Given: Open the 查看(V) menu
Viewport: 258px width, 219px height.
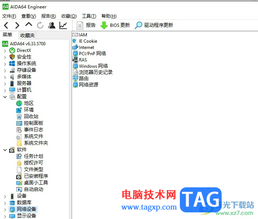Looking at the screenshot, I should pos(29,16).
